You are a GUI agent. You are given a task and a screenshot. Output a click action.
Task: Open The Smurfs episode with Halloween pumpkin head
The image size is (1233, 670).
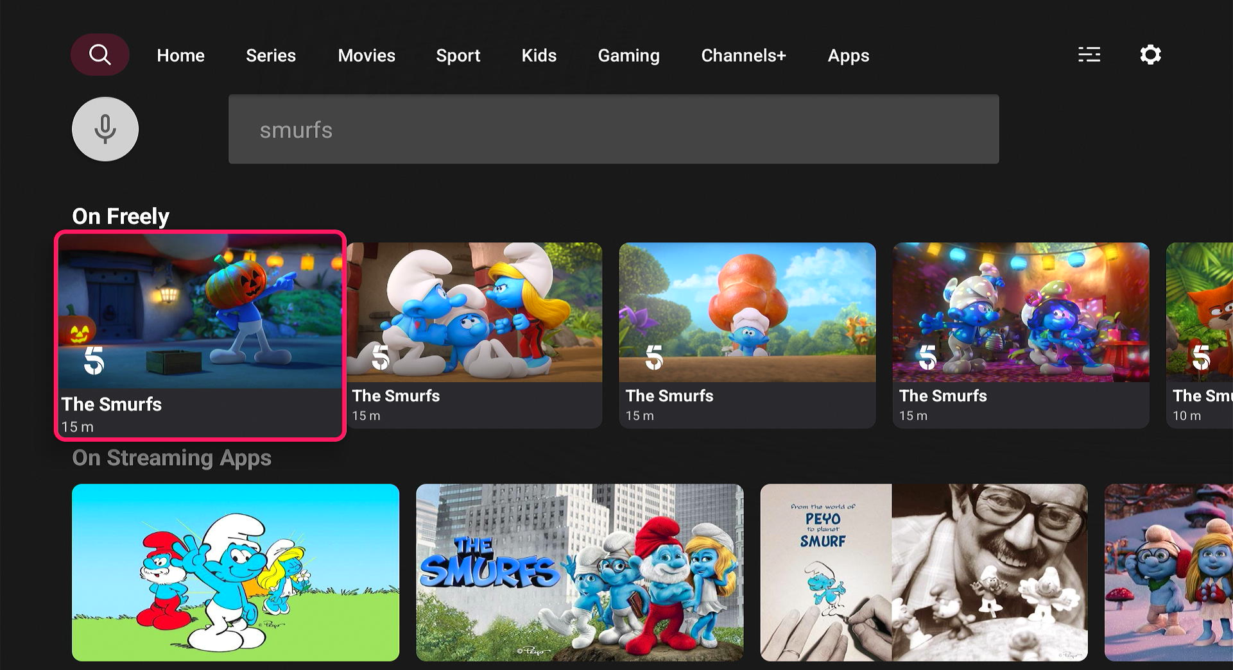[x=200, y=335]
